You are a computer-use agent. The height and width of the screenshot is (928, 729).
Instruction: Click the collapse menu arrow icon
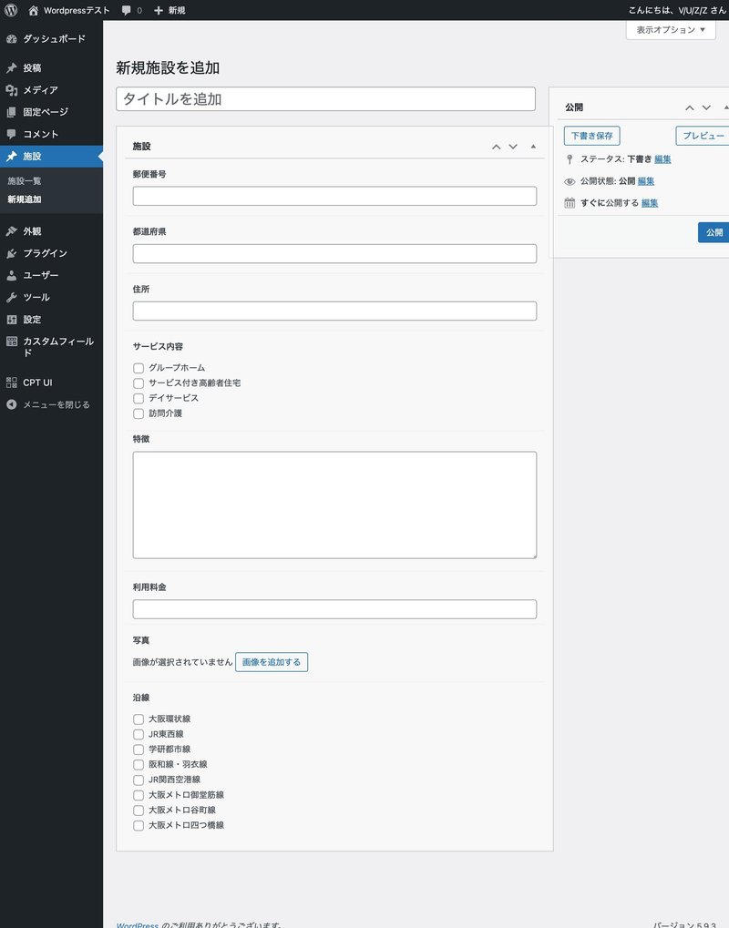(x=11, y=405)
